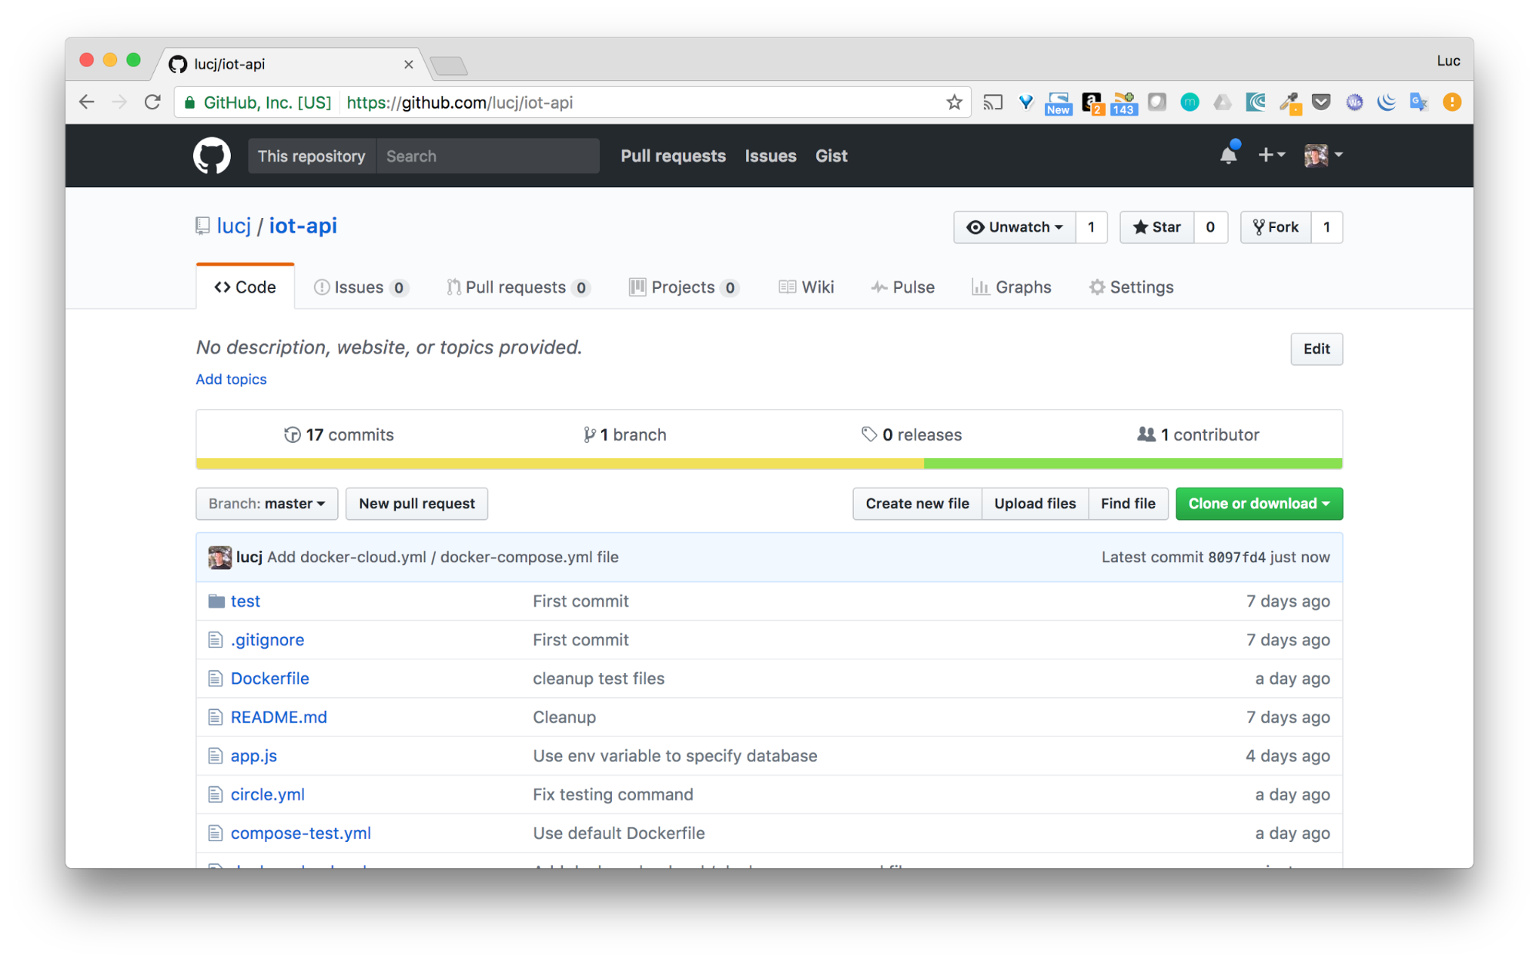The width and height of the screenshot is (1539, 962).
Task: Click the Google Cast extension icon
Action: pos(992,102)
